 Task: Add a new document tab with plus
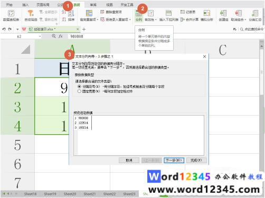84,29
